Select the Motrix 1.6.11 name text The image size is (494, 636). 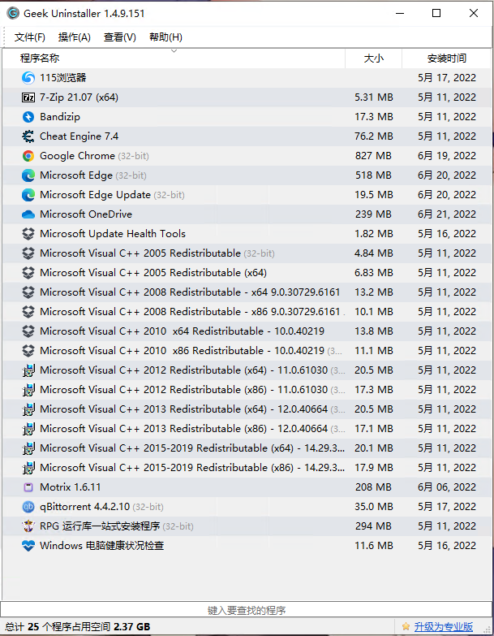tap(70, 487)
